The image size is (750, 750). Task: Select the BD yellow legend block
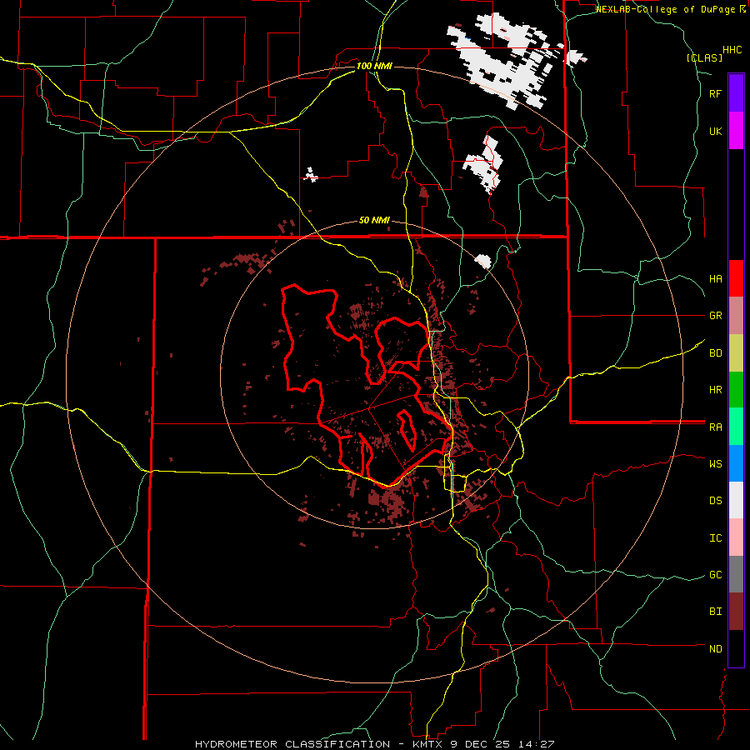pyautogui.click(x=736, y=353)
